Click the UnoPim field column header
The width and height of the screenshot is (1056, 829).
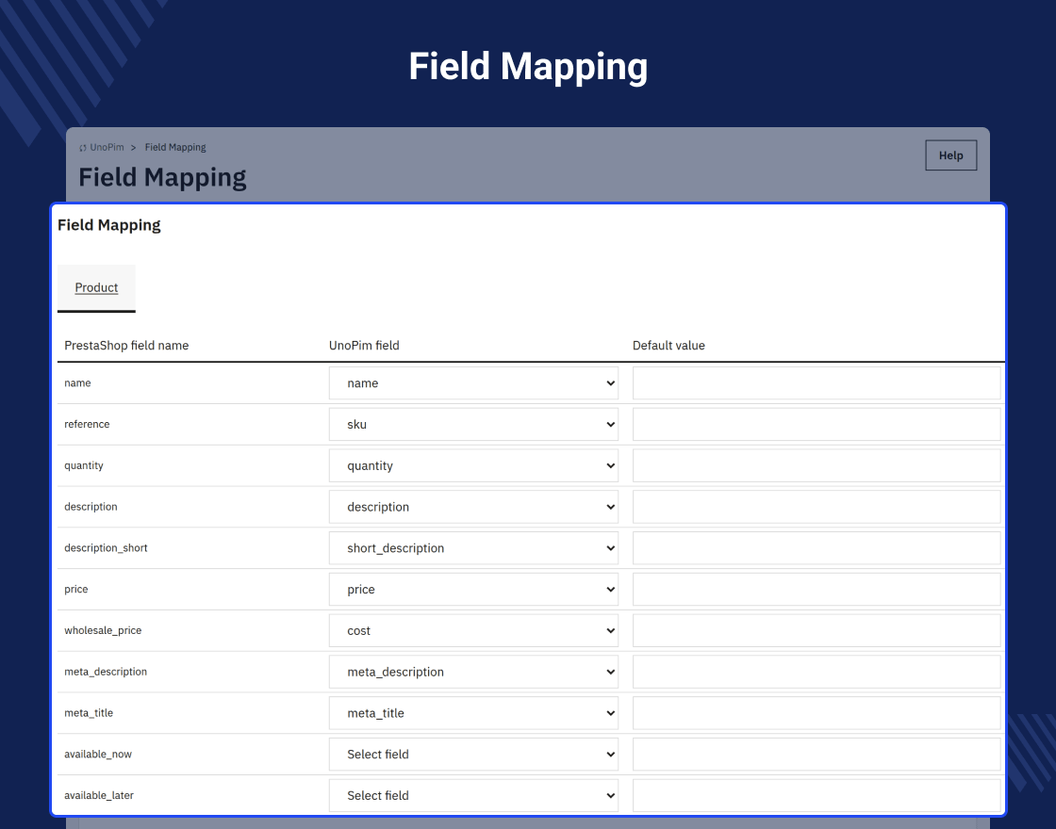(x=364, y=345)
